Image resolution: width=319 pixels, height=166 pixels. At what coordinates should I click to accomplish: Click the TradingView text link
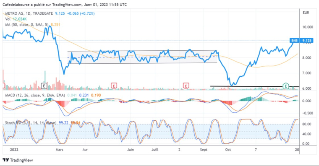point(21,160)
